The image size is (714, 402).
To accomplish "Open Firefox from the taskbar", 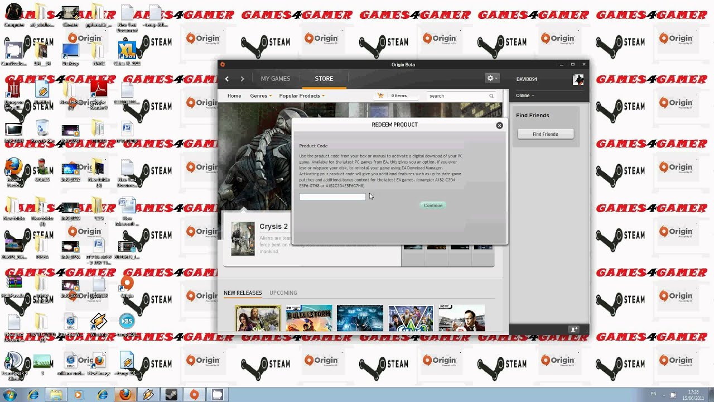I will pos(126,395).
